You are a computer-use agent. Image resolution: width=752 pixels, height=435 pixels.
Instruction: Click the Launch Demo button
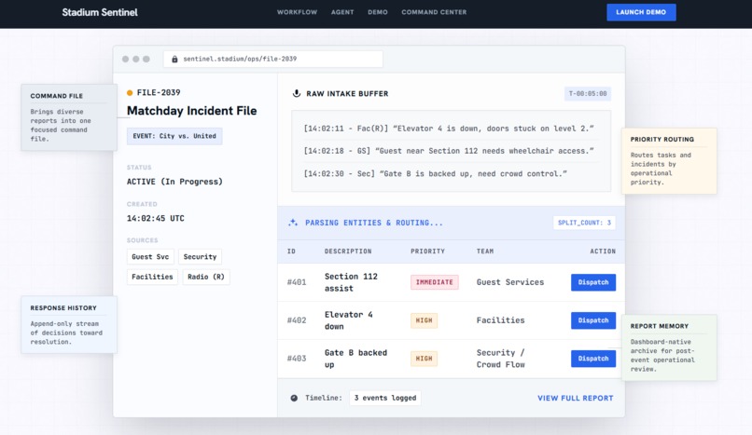pyautogui.click(x=641, y=12)
